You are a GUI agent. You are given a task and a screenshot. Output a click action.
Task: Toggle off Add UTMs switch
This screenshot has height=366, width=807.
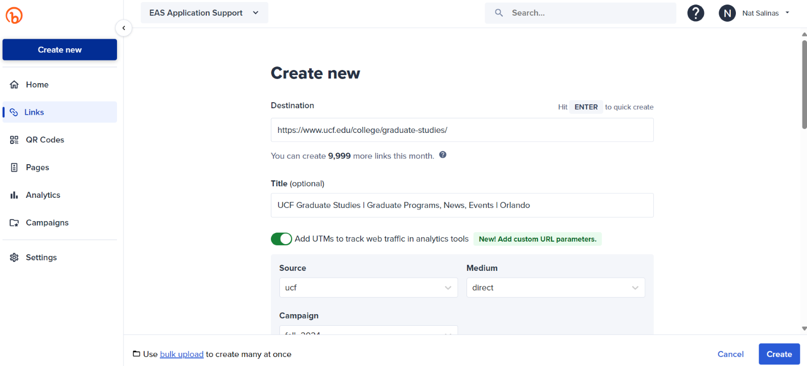[281, 239]
